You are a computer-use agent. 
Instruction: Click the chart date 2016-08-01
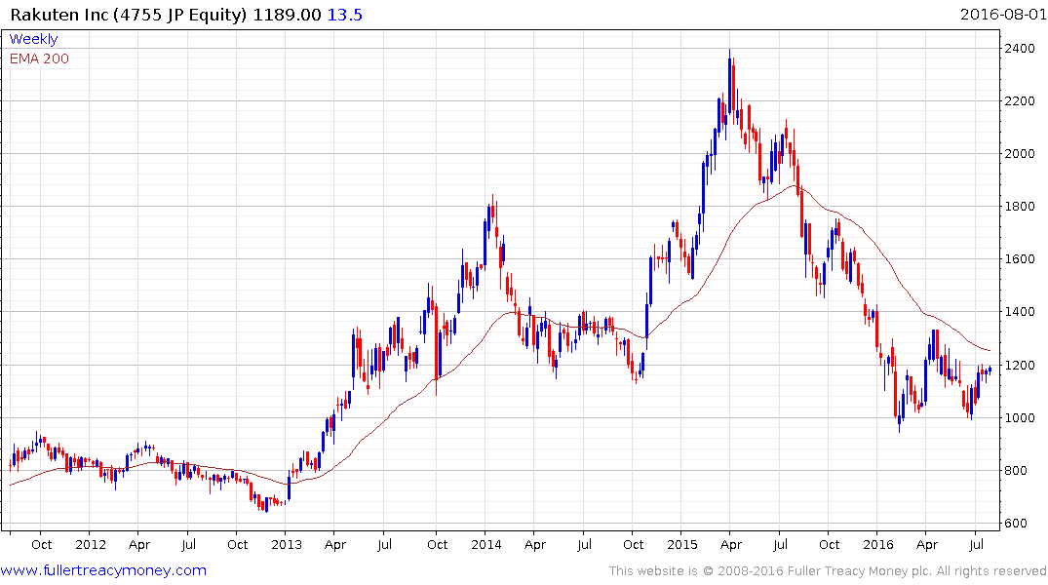[1002, 14]
